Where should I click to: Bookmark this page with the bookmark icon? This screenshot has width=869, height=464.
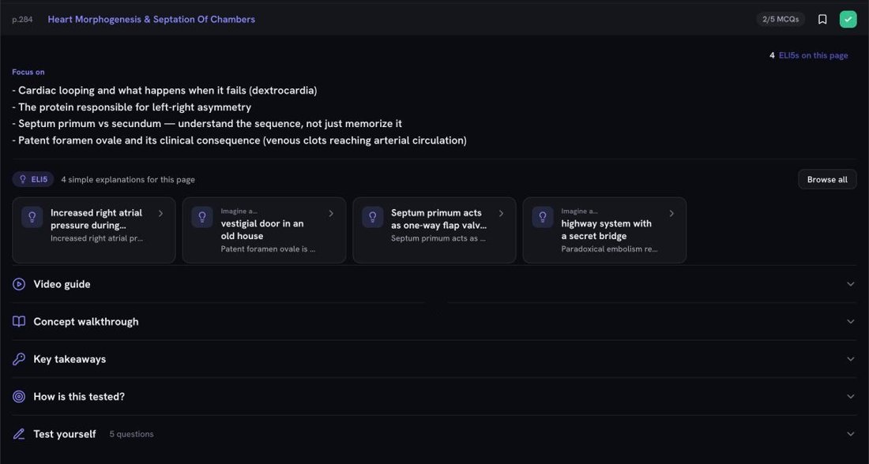pyautogui.click(x=822, y=20)
